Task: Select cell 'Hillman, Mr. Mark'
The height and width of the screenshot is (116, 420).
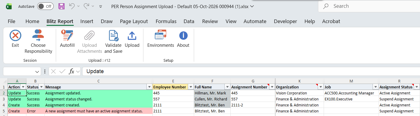Action: point(212,93)
